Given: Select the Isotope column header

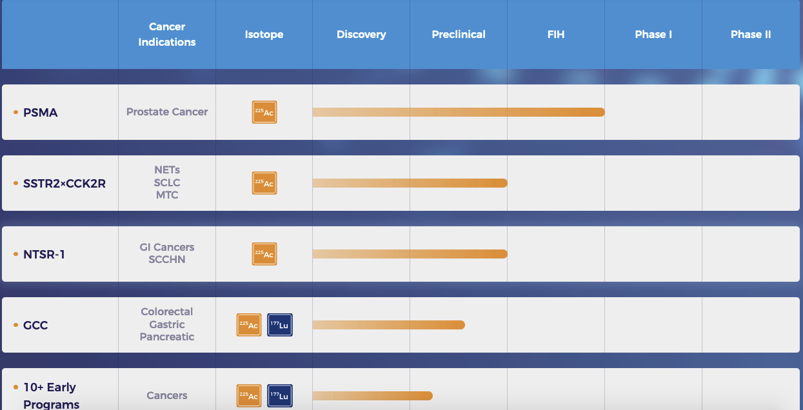Looking at the screenshot, I should [x=264, y=35].
